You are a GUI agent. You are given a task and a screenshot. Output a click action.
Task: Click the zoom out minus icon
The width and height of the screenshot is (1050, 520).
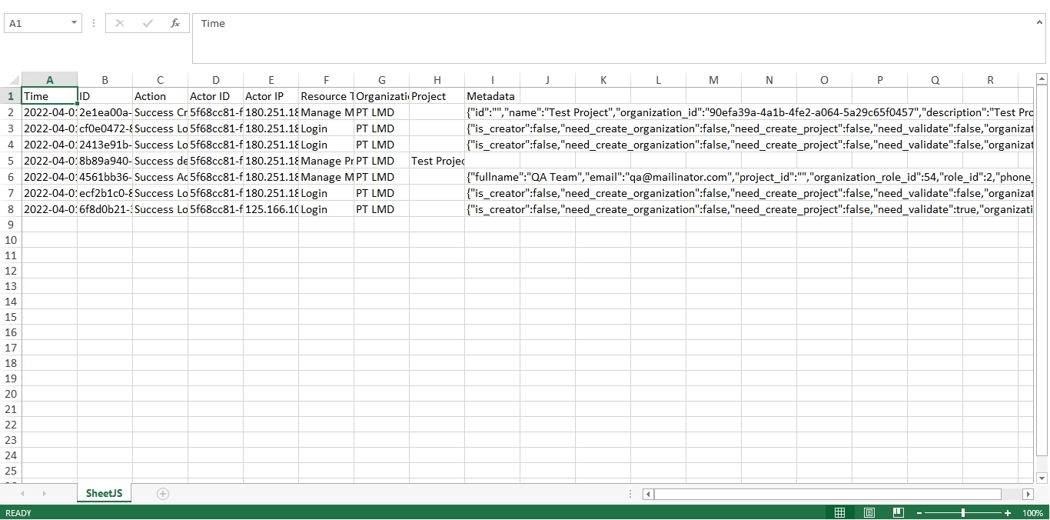click(919, 513)
